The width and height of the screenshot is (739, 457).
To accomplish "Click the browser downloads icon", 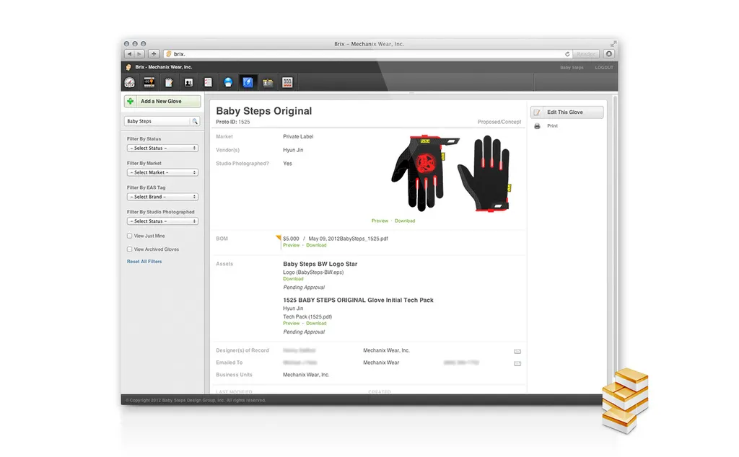I will 609,54.
